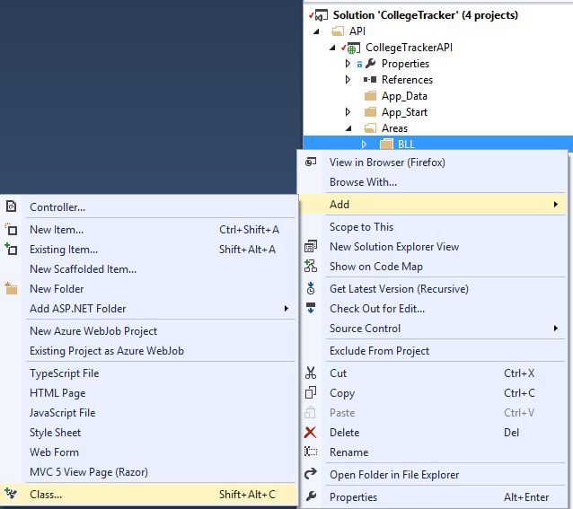Viewport: 573px width, 509px height.
Task: Select the Areas folder label
Action: pos(394,128)
